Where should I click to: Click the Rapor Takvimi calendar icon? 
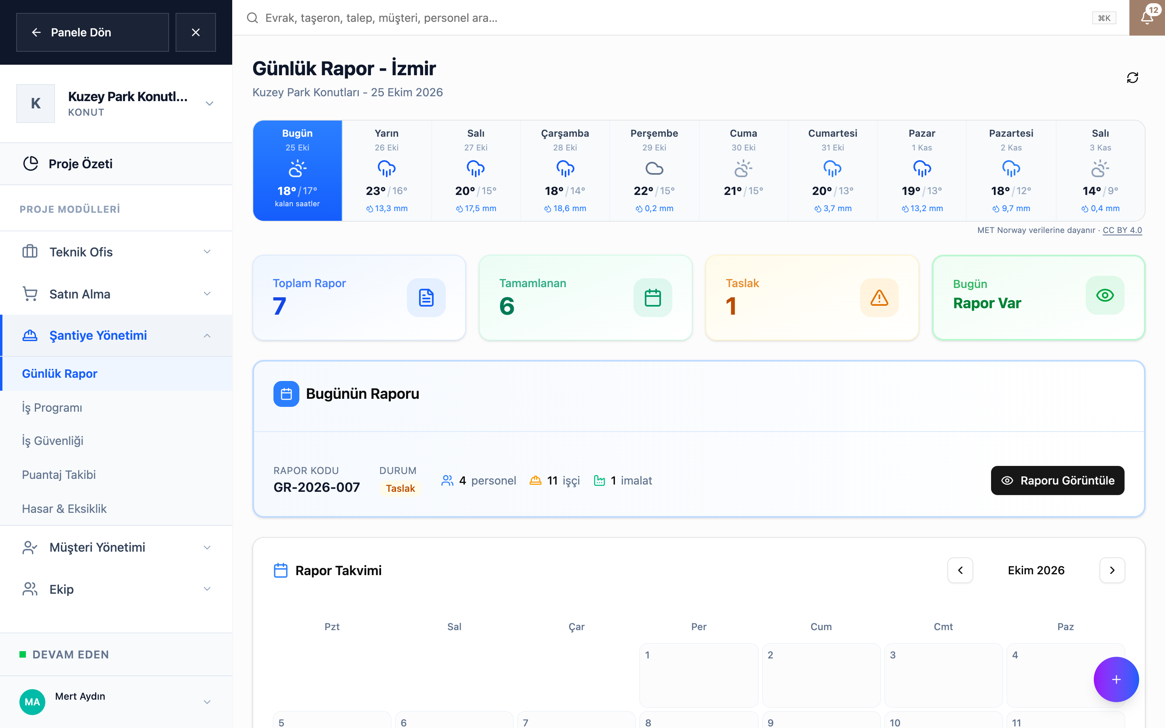[x=281, y=570]
